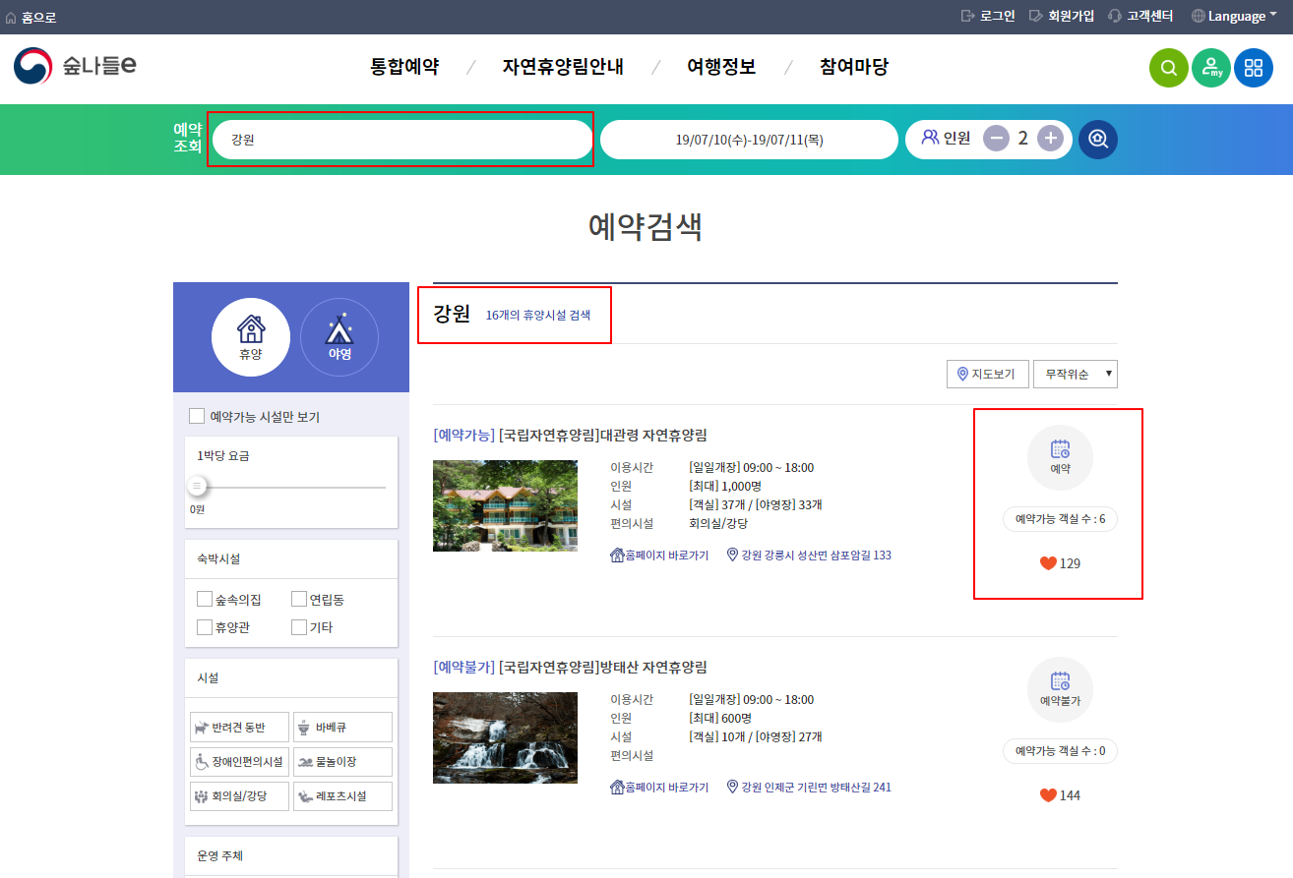
Task: Check the 연립동 checkbox
Action: [299, 600]
